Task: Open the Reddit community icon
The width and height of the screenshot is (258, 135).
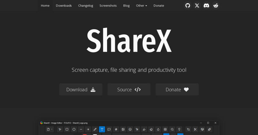Action: 216,5
